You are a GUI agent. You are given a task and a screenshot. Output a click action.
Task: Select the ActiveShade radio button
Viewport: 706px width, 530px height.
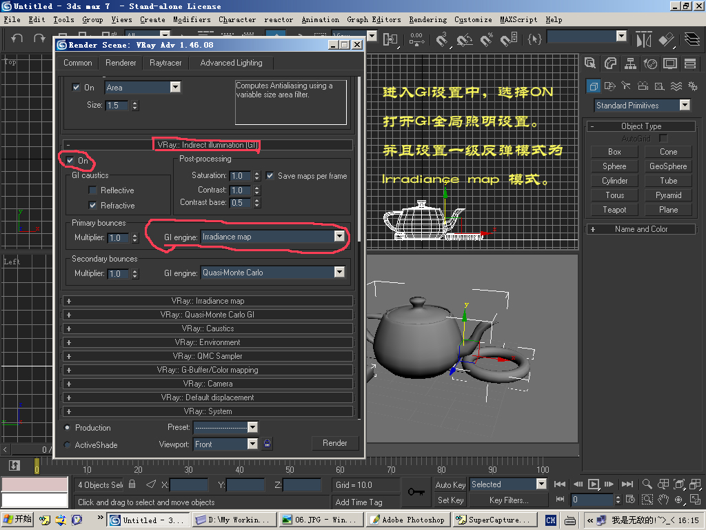pyautogui.click(x=67, y=445)
